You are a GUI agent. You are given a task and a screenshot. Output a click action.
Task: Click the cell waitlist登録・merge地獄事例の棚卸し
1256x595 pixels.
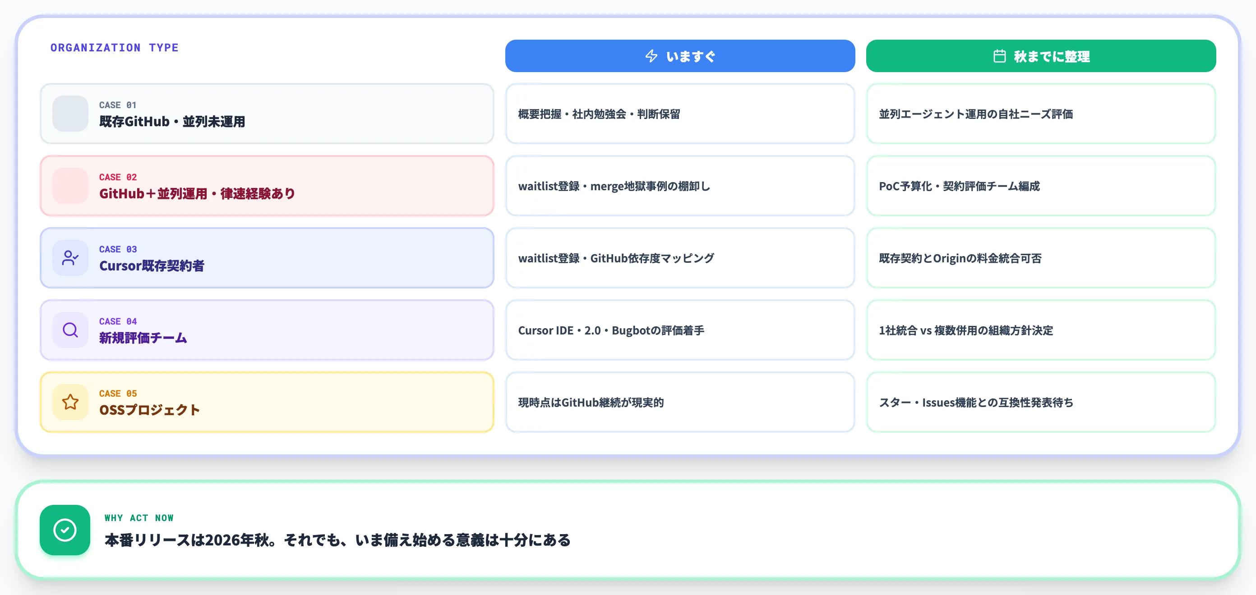point(680,186)
